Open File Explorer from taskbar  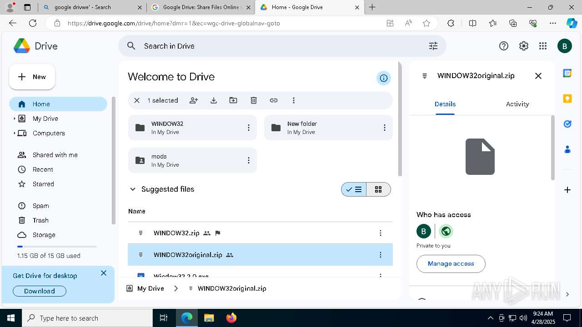pyautogui.click(x=209, y=318)
